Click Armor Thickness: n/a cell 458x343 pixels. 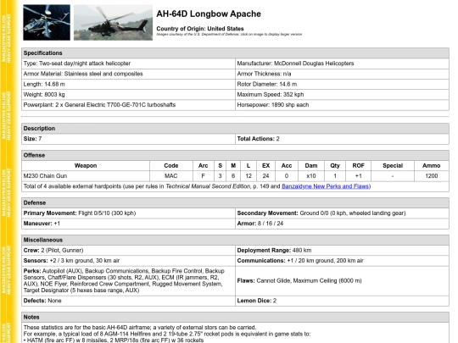[342, 74]
